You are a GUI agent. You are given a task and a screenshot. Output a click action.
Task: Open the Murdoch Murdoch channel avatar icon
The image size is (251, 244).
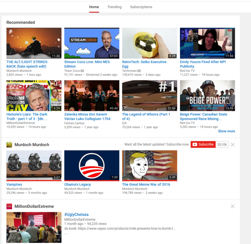pos(9,145)
